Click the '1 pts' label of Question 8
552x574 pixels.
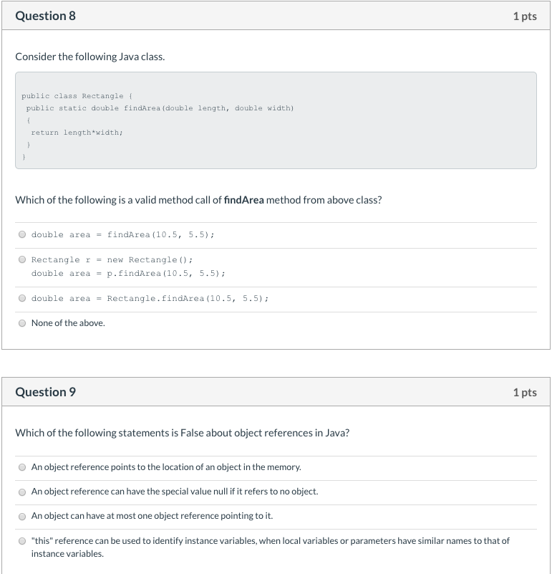(x=525, y=16)
